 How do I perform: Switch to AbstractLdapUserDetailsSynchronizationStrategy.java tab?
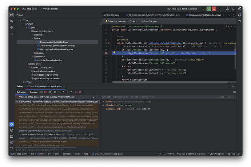pyautogui.click(x=152, y=15)
